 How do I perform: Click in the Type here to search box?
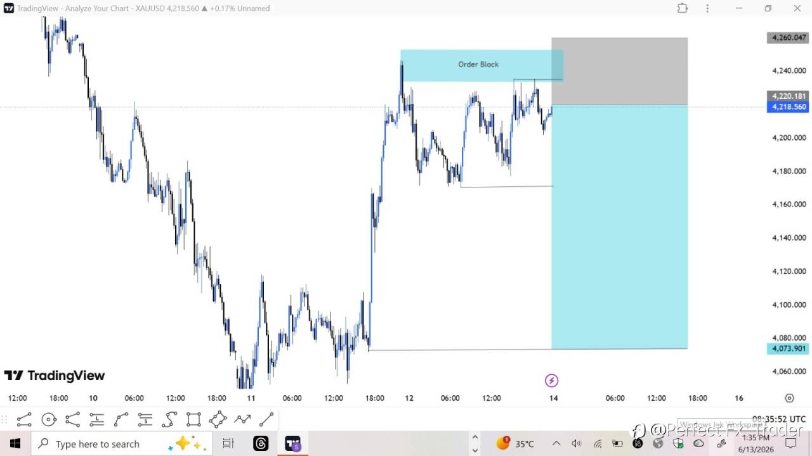click(x=122, y=443)
